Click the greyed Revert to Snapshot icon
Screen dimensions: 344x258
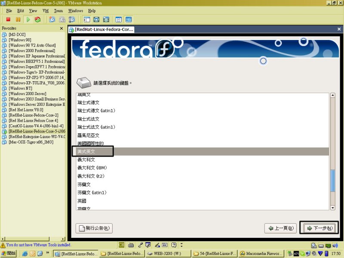click(62, 19)
